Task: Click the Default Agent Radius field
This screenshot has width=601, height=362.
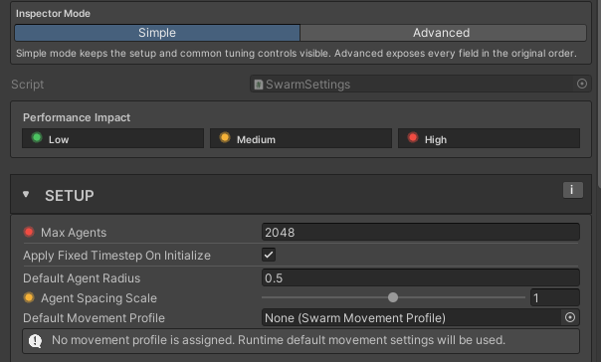Action: (x=421, y=277)
